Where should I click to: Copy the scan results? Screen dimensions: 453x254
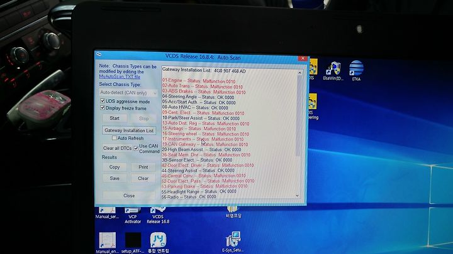[115, 167]
